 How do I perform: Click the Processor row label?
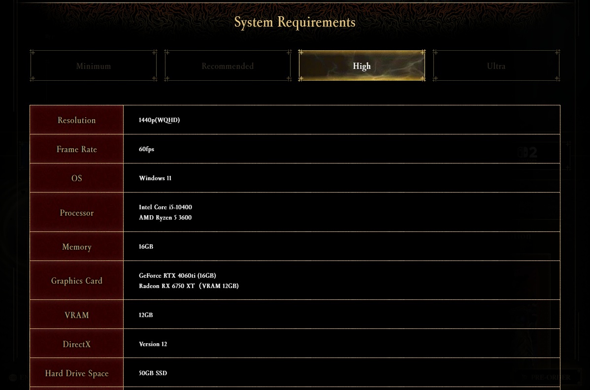77,213
